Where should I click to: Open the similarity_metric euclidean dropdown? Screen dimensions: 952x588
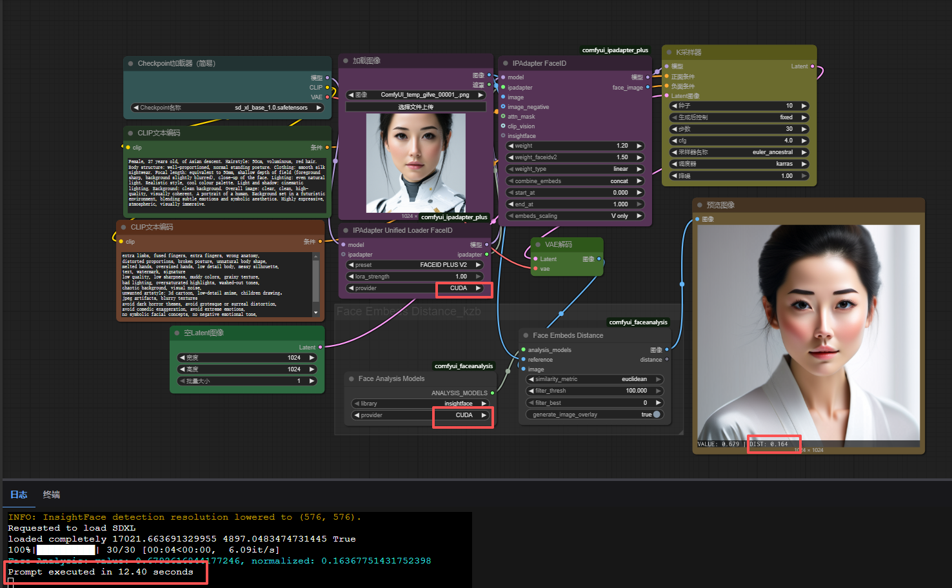pos(593,379)
